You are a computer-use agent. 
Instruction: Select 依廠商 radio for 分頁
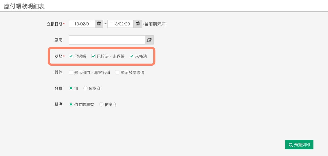[x=86, y=88]
